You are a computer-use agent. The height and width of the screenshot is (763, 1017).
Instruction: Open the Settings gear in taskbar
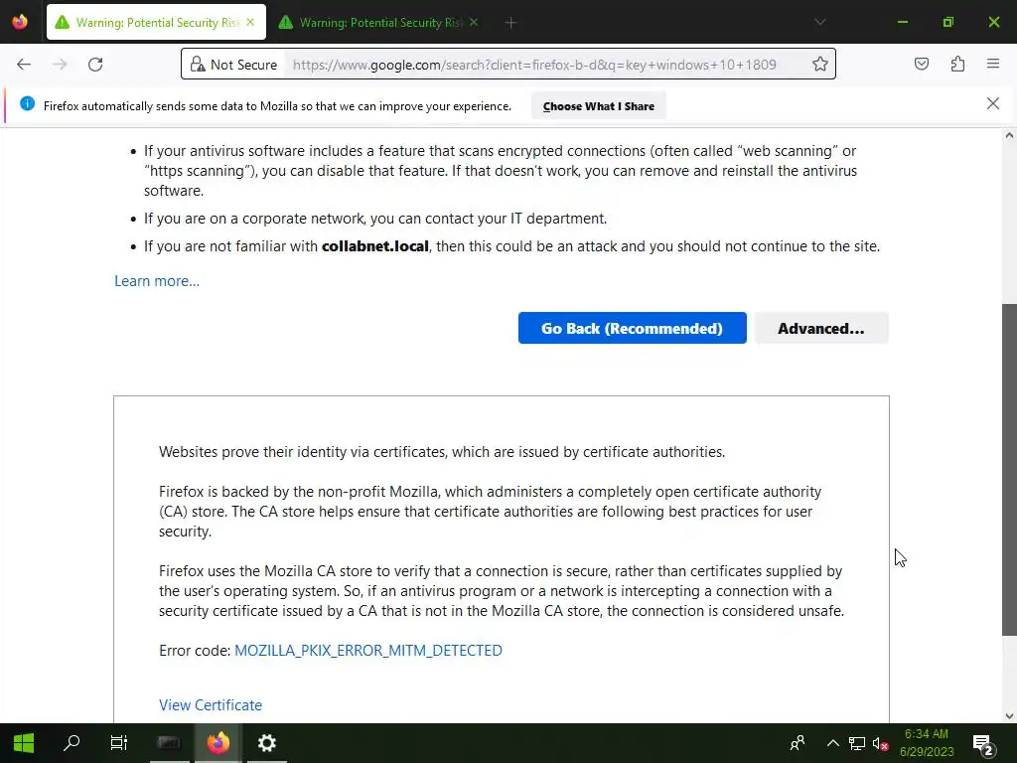pyautogui.click(x=266, y=743)
